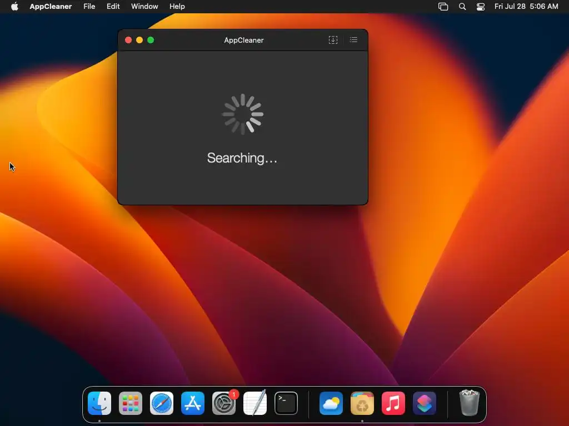Click the spinning progress indicator
The height and width of the screenshot is (426, 569).
[242, 114]
